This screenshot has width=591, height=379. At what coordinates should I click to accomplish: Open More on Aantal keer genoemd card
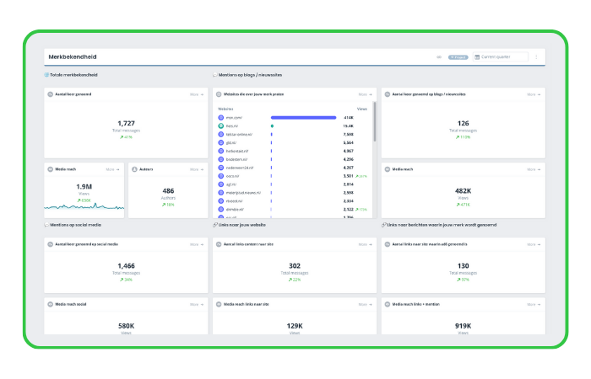coord(197,94)
